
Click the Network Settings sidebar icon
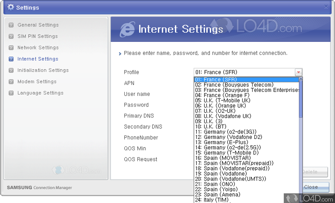tap(13, 47)
